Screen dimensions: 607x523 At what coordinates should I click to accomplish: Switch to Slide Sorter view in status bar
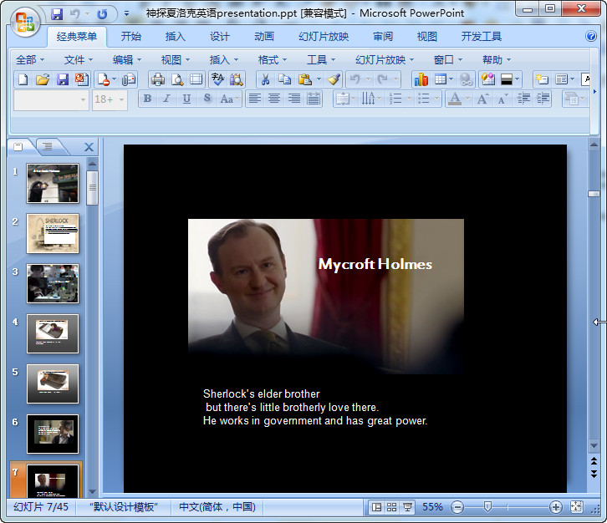(x=392, y=507)
